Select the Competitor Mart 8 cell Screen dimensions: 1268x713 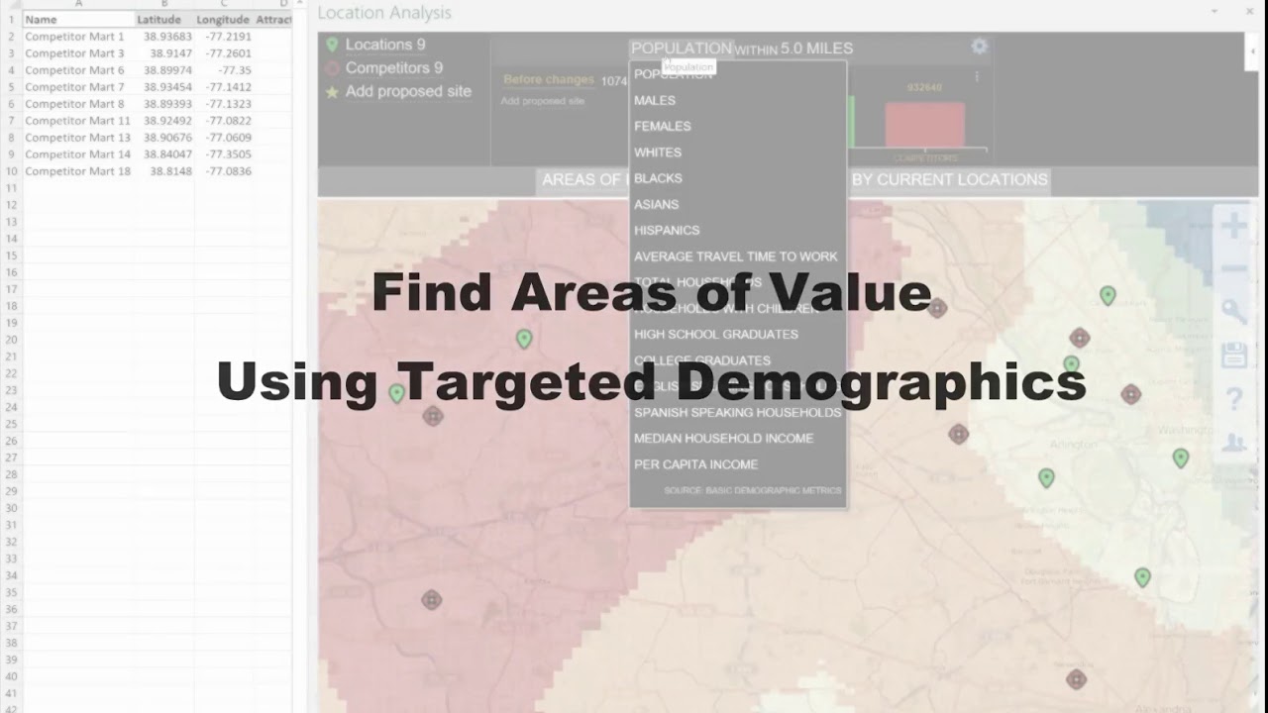point(78,104)
